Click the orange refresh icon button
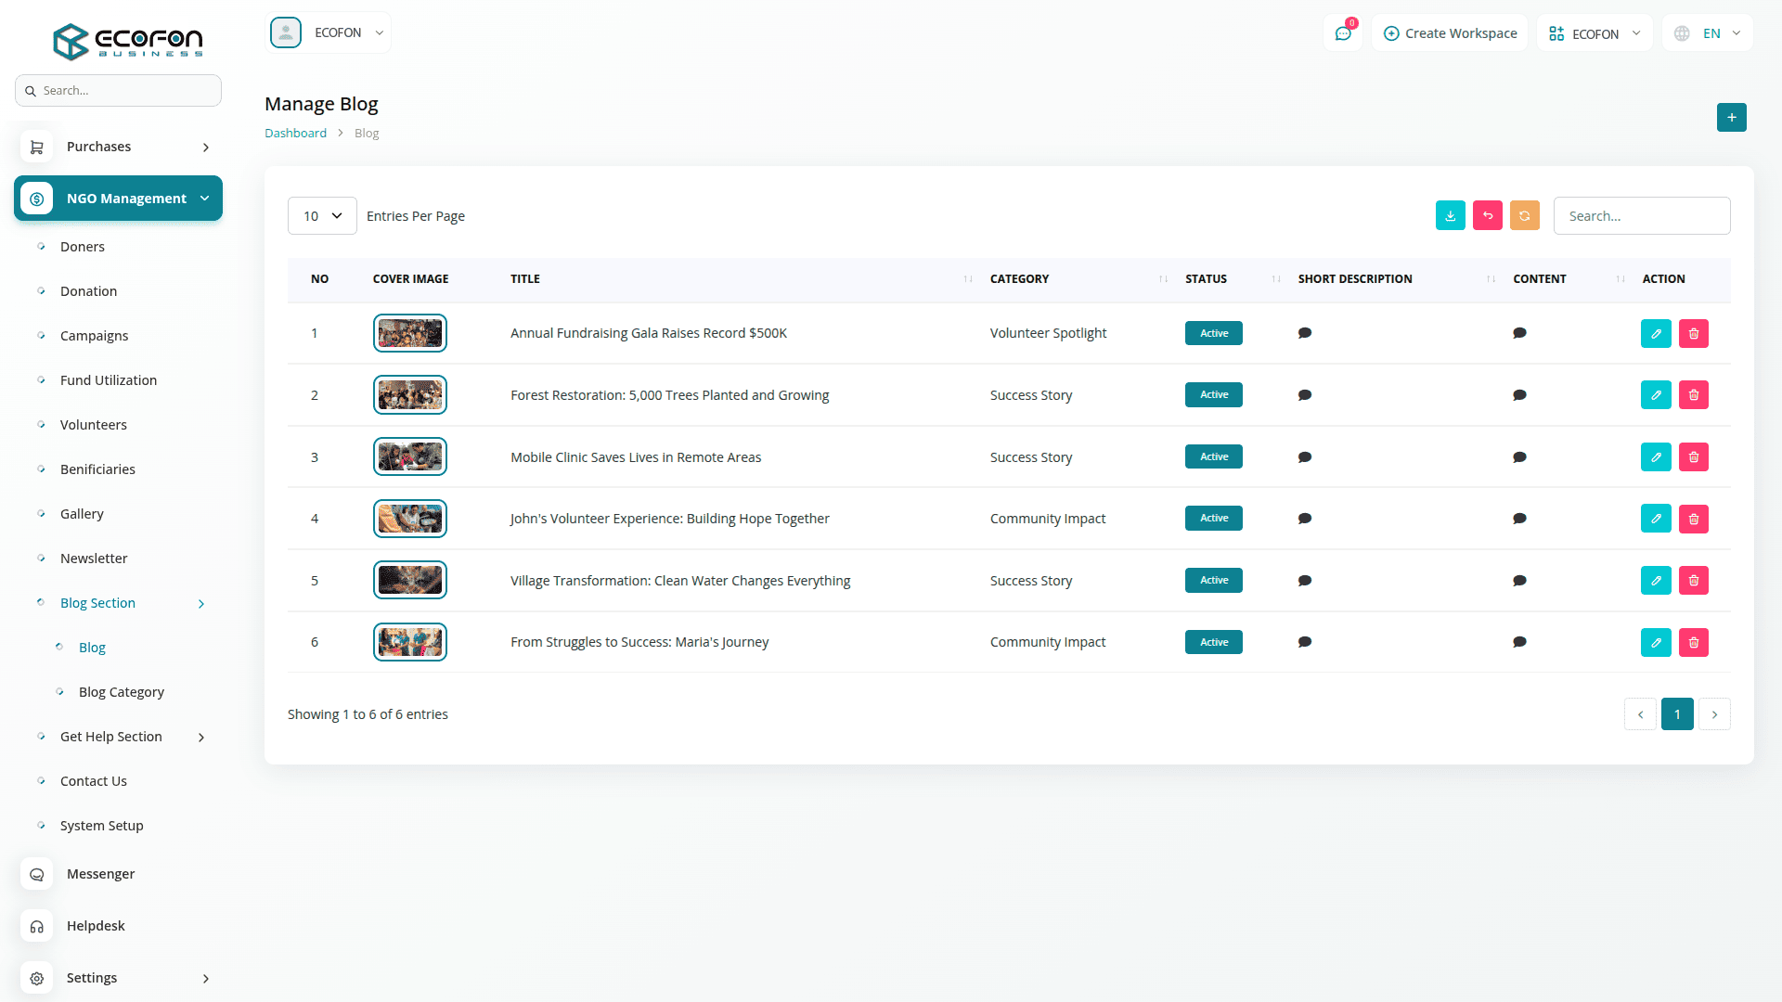1782x1002 pixels. pos(1524,215)
